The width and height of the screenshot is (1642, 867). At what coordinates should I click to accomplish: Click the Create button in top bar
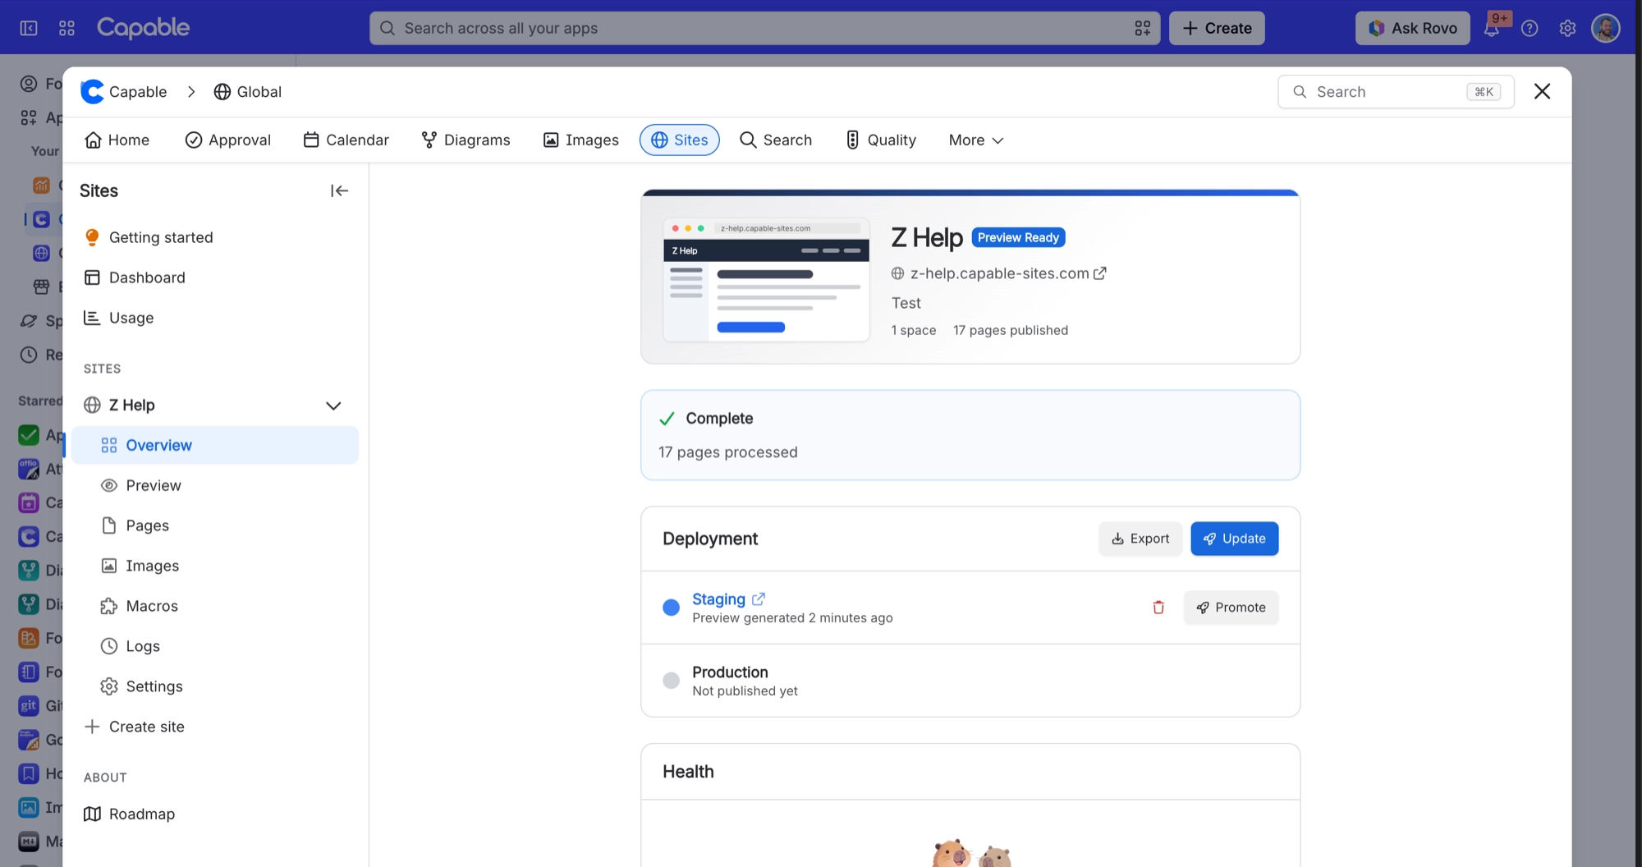[x=1217, y=28]
